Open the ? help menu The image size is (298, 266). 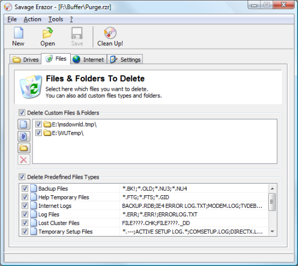tap(71, 19)
